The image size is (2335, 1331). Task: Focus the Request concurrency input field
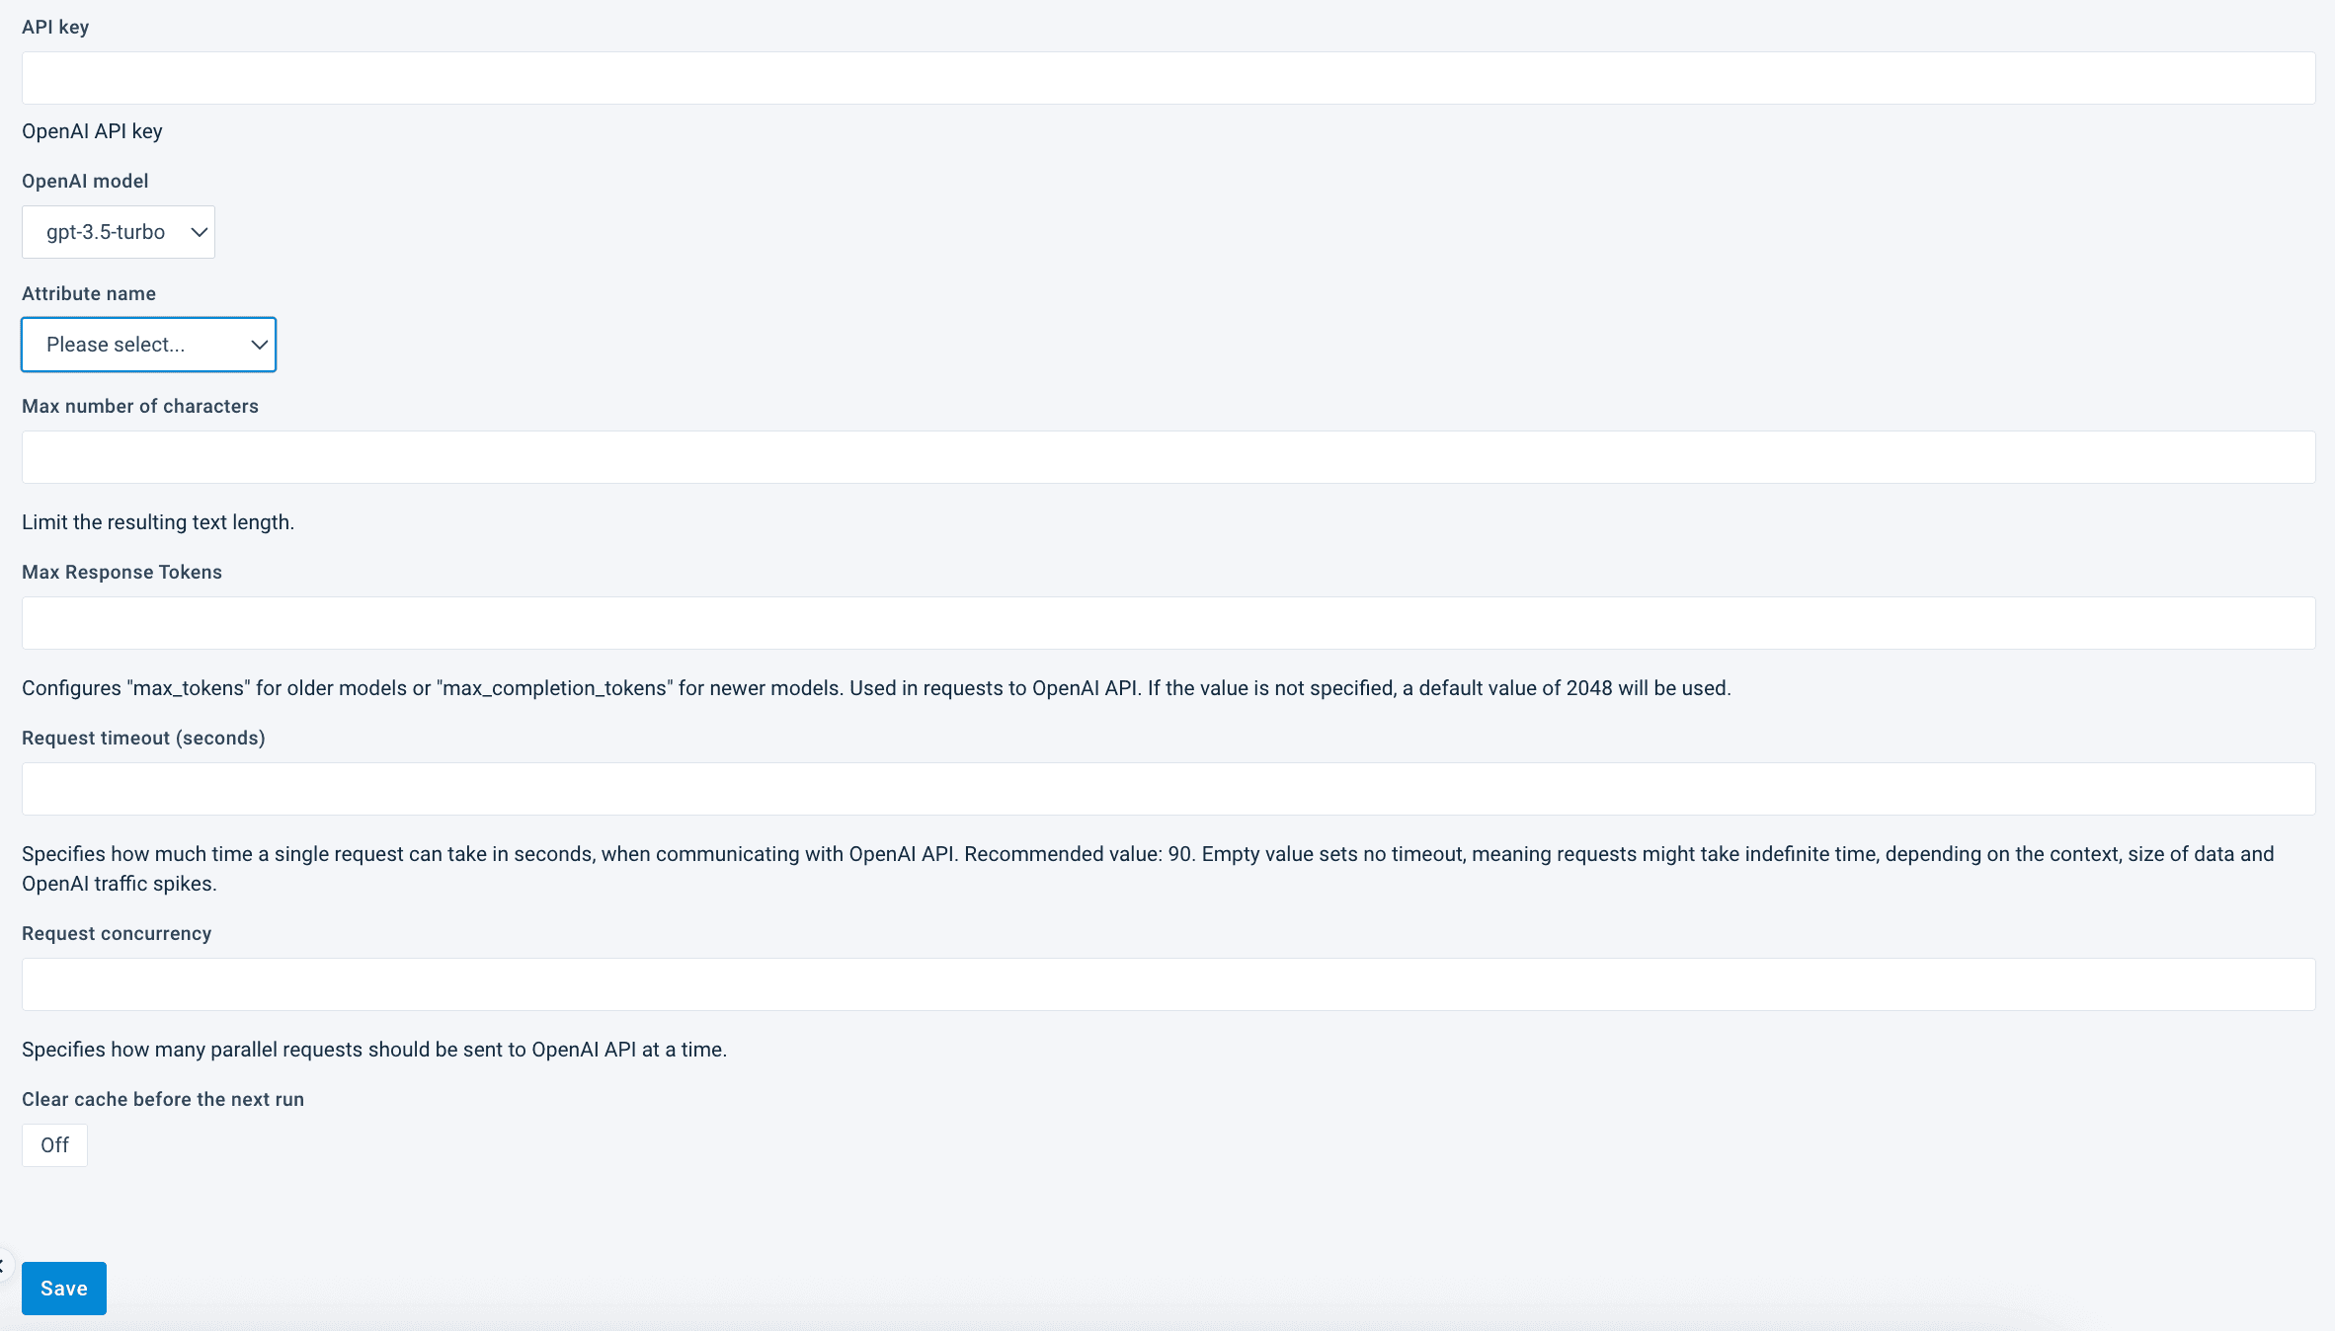tap(1168, 984)
